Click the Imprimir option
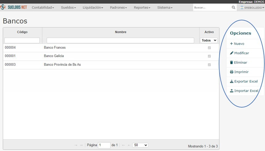Screen dimensions: 265x151 (239, 72)
